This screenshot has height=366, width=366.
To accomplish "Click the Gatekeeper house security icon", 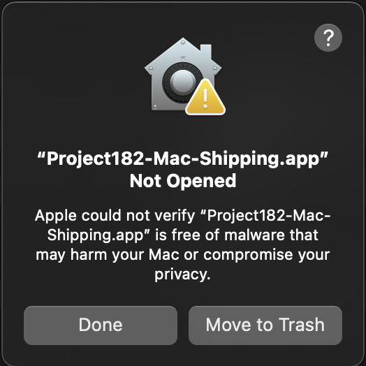I will pos(184,76).
